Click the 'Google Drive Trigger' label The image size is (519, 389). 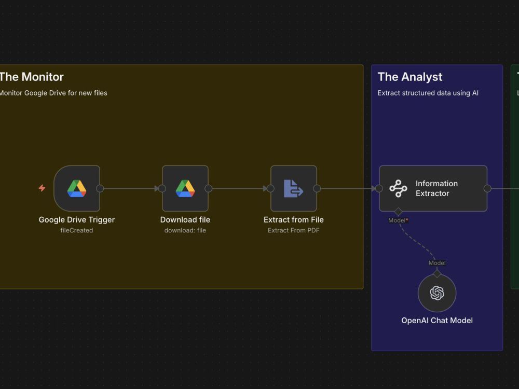pos(77,219)
